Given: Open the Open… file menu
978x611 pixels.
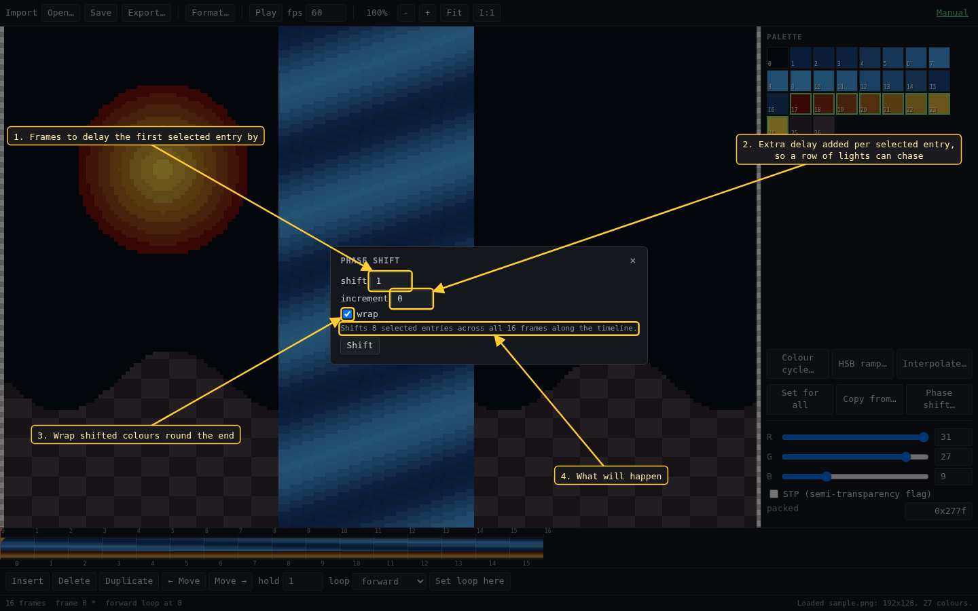Looking at the screenshot, I should tap(60, 13).
